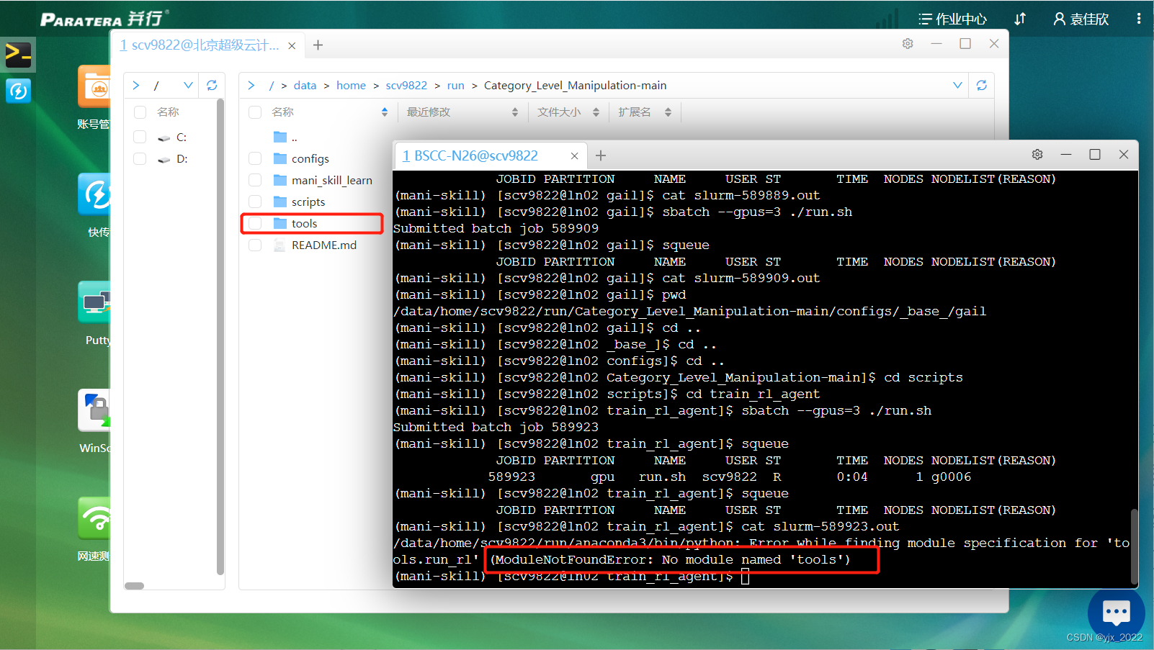Image resolution: width=1154 pixels, height=650 pixels.
Task: Click the file transfer arrows icon in top bar
Action: (1020, 19)
